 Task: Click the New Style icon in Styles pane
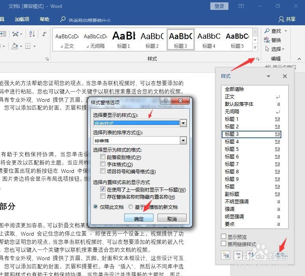tap(226, 255)
